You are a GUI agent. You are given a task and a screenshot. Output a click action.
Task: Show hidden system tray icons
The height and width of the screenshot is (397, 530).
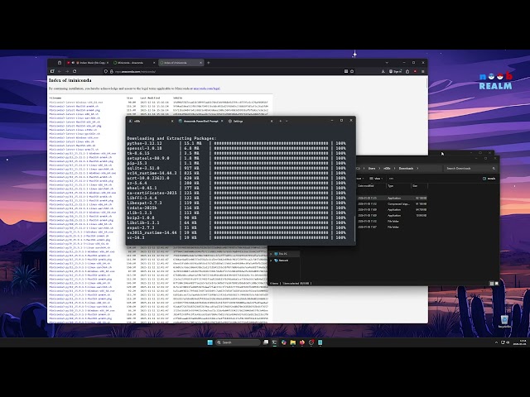point(496,342)
